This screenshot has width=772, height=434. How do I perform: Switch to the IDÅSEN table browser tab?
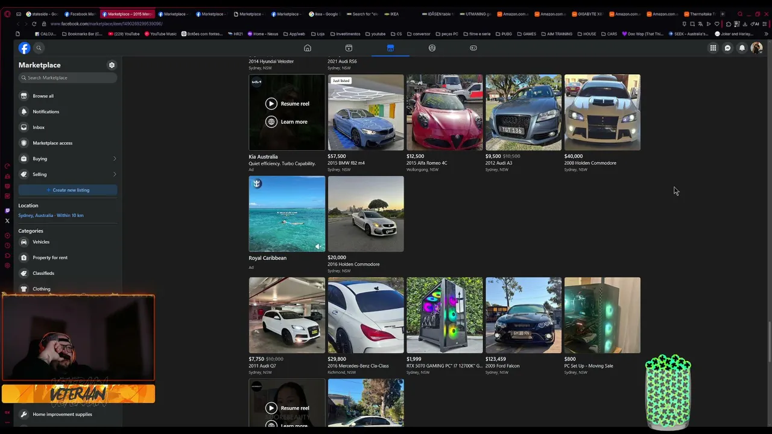pyautogui.click(x=437, y=14)
